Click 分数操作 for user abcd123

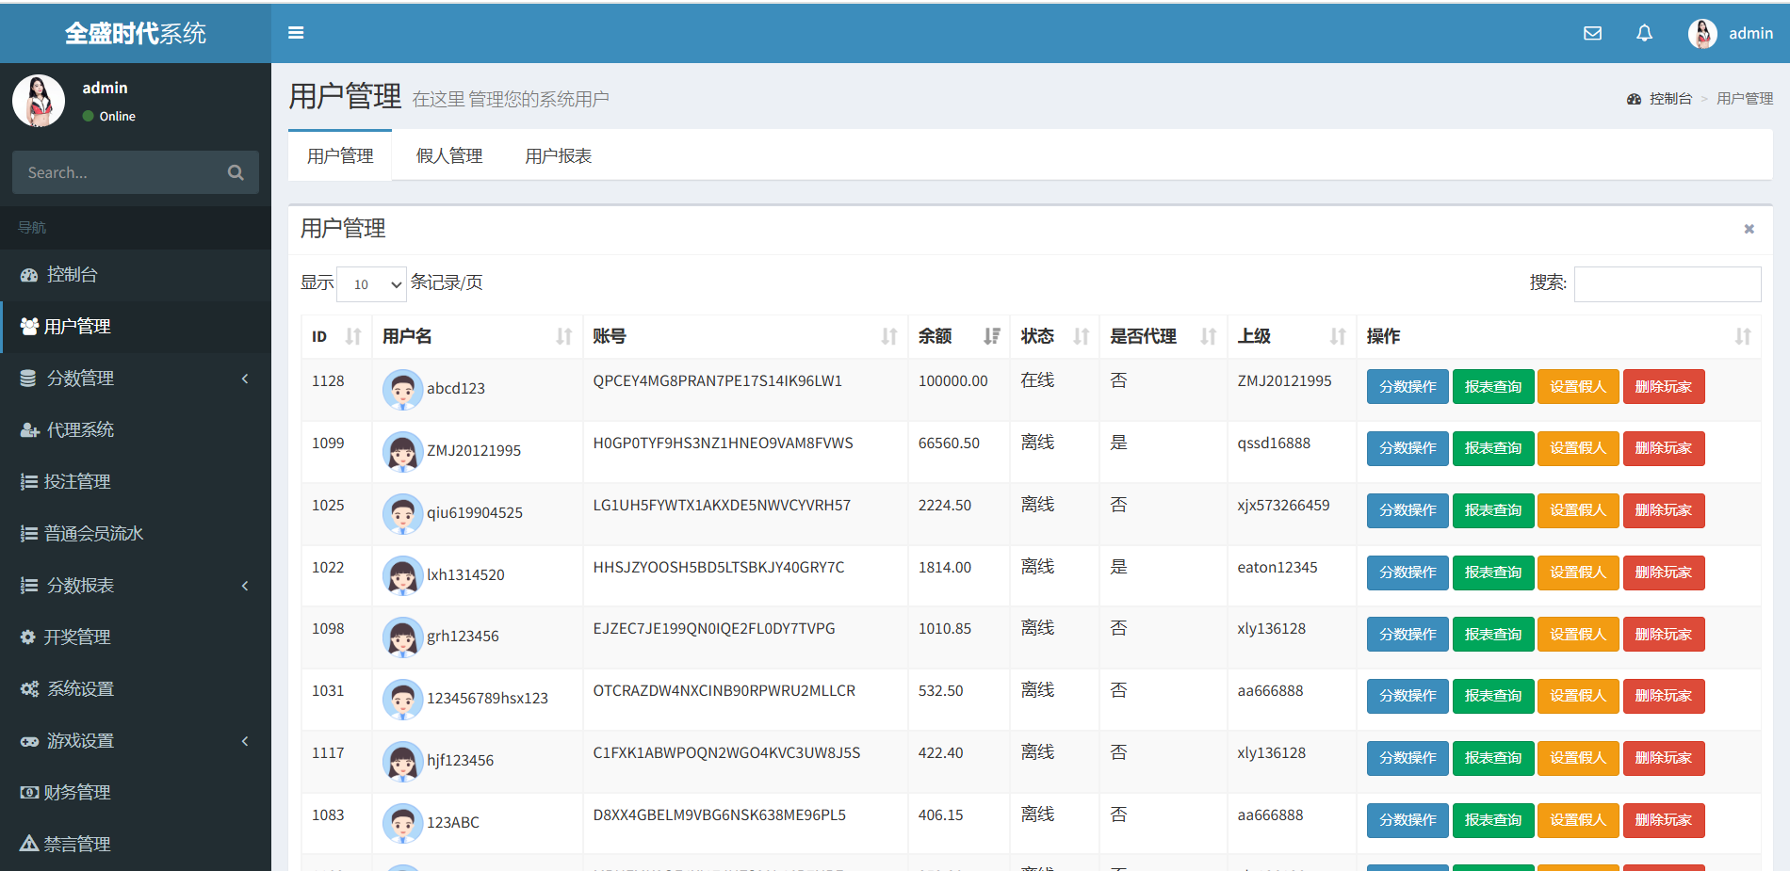[x=1407, y=387]
